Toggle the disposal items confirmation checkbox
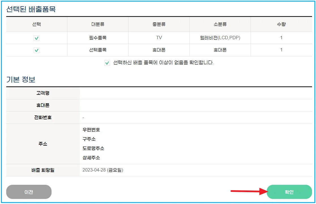This screenshot has height=204, width=316. [107, 63]
